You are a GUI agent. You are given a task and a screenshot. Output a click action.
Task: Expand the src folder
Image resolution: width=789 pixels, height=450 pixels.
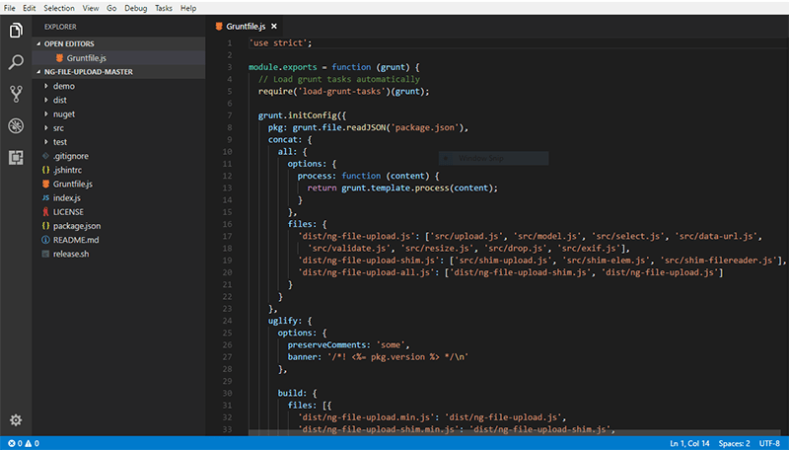pos(45,128)
